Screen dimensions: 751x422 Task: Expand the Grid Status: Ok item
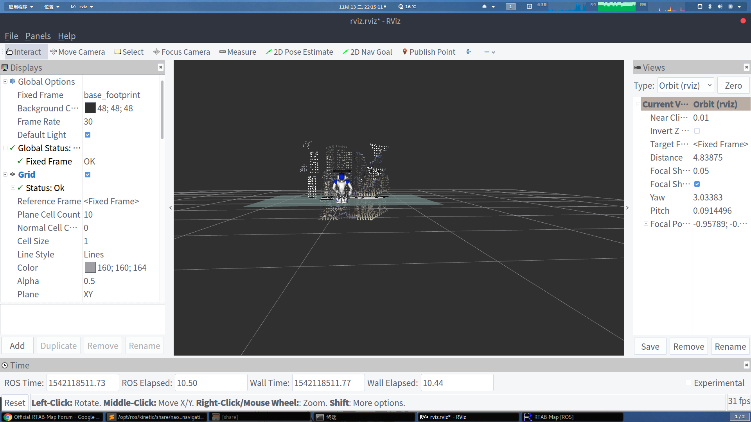pyautogui.click(x=13, y=188)
